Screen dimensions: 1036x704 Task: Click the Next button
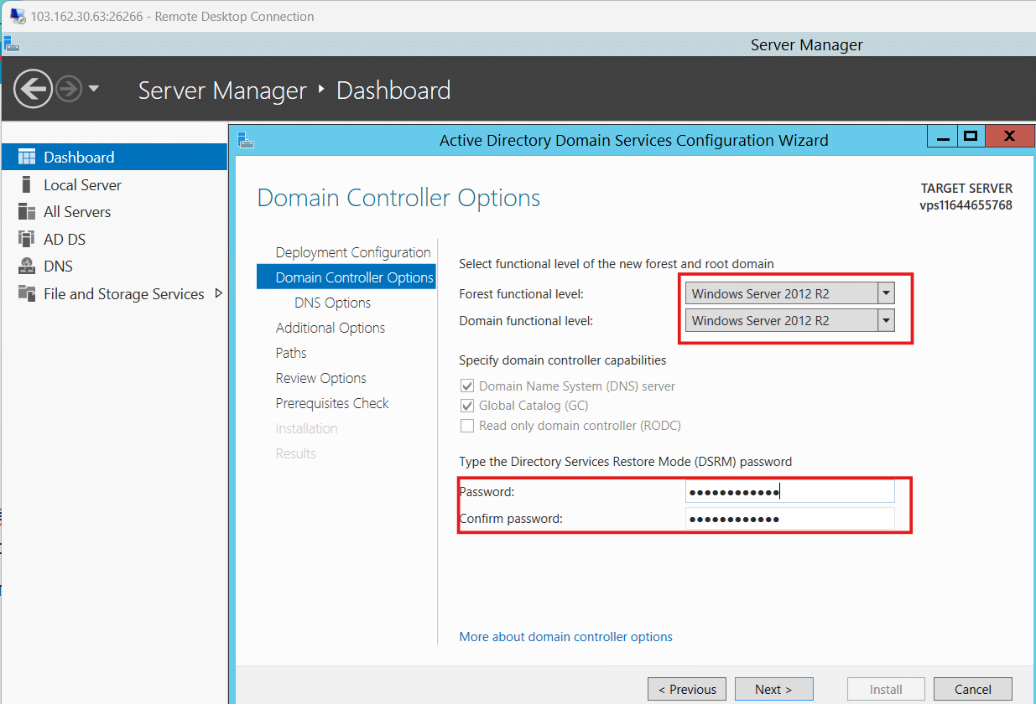[x=773, y=689]
